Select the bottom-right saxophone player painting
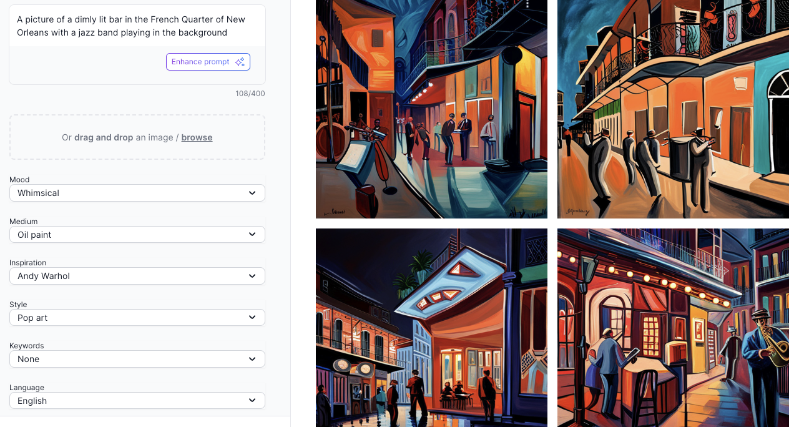The image size is (794, 427). [x=673, y=328]
